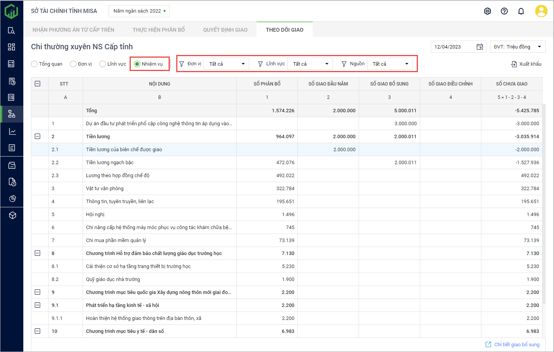Viewport: 554px width, 352px height.
Task: Click the 3D box icon in sidebar
Action: coord(12,215)
